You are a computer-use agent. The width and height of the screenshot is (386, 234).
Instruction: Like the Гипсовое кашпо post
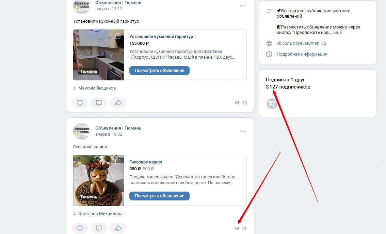pyautogui.click(x=80, y=228)
